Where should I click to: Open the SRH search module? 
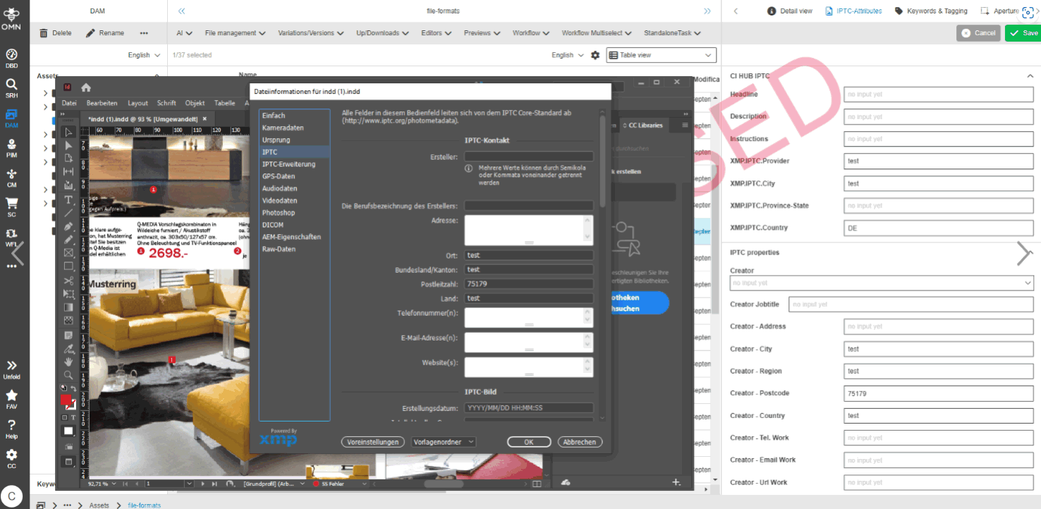click(11, 88)
